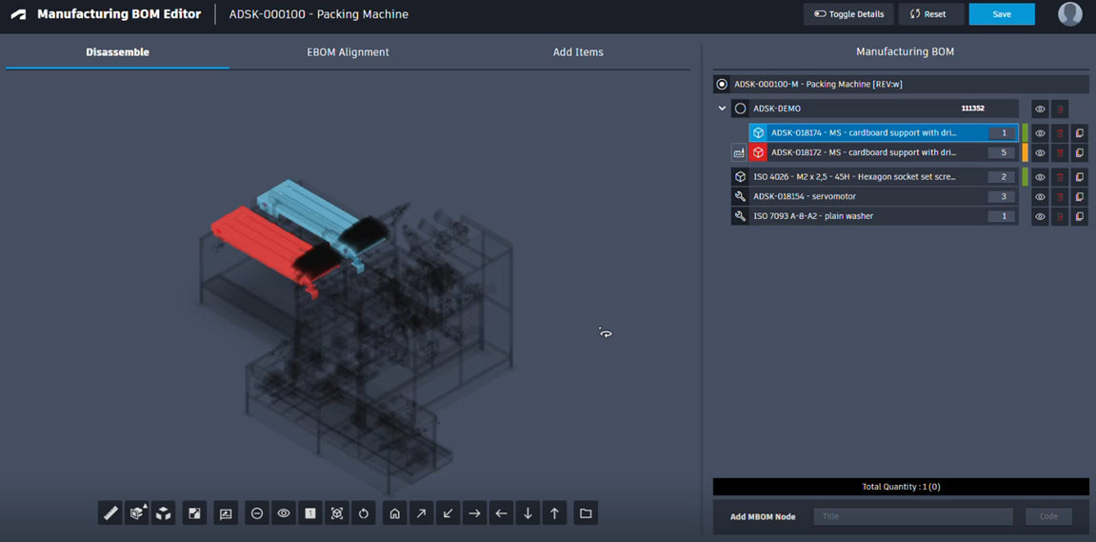The image size is (1096, 542).
Task: Select the ADSK-DEMO node radio button
Action: 740,109
